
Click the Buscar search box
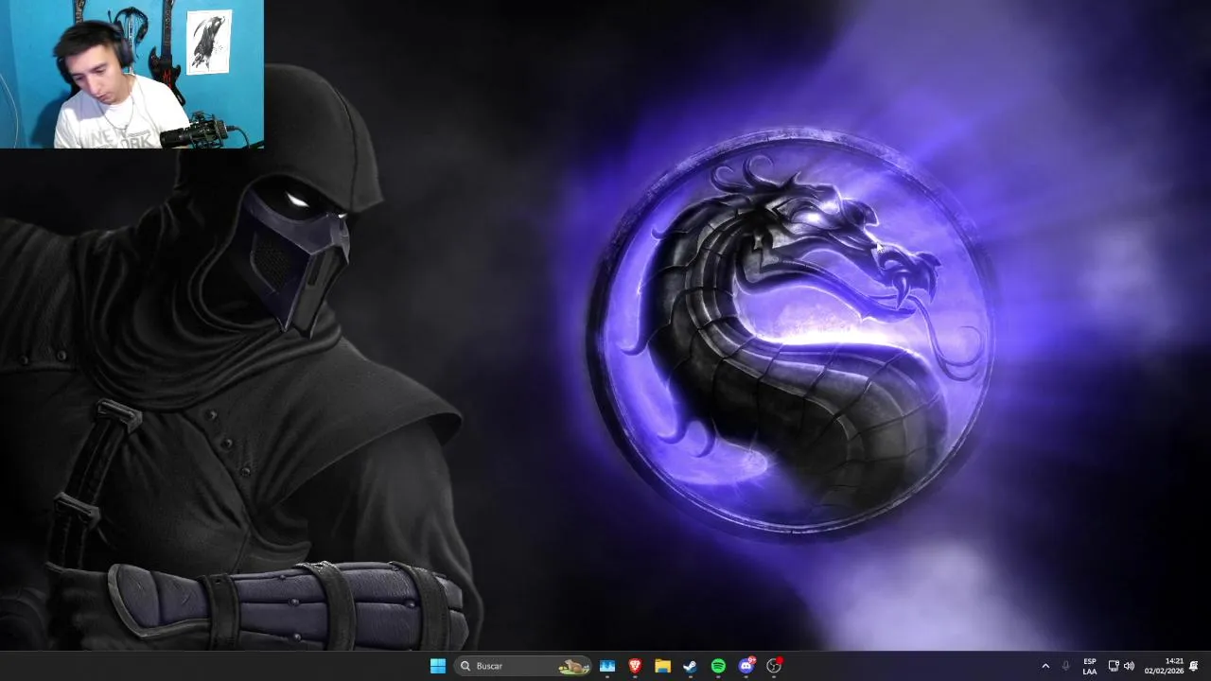tap(523, 666)
